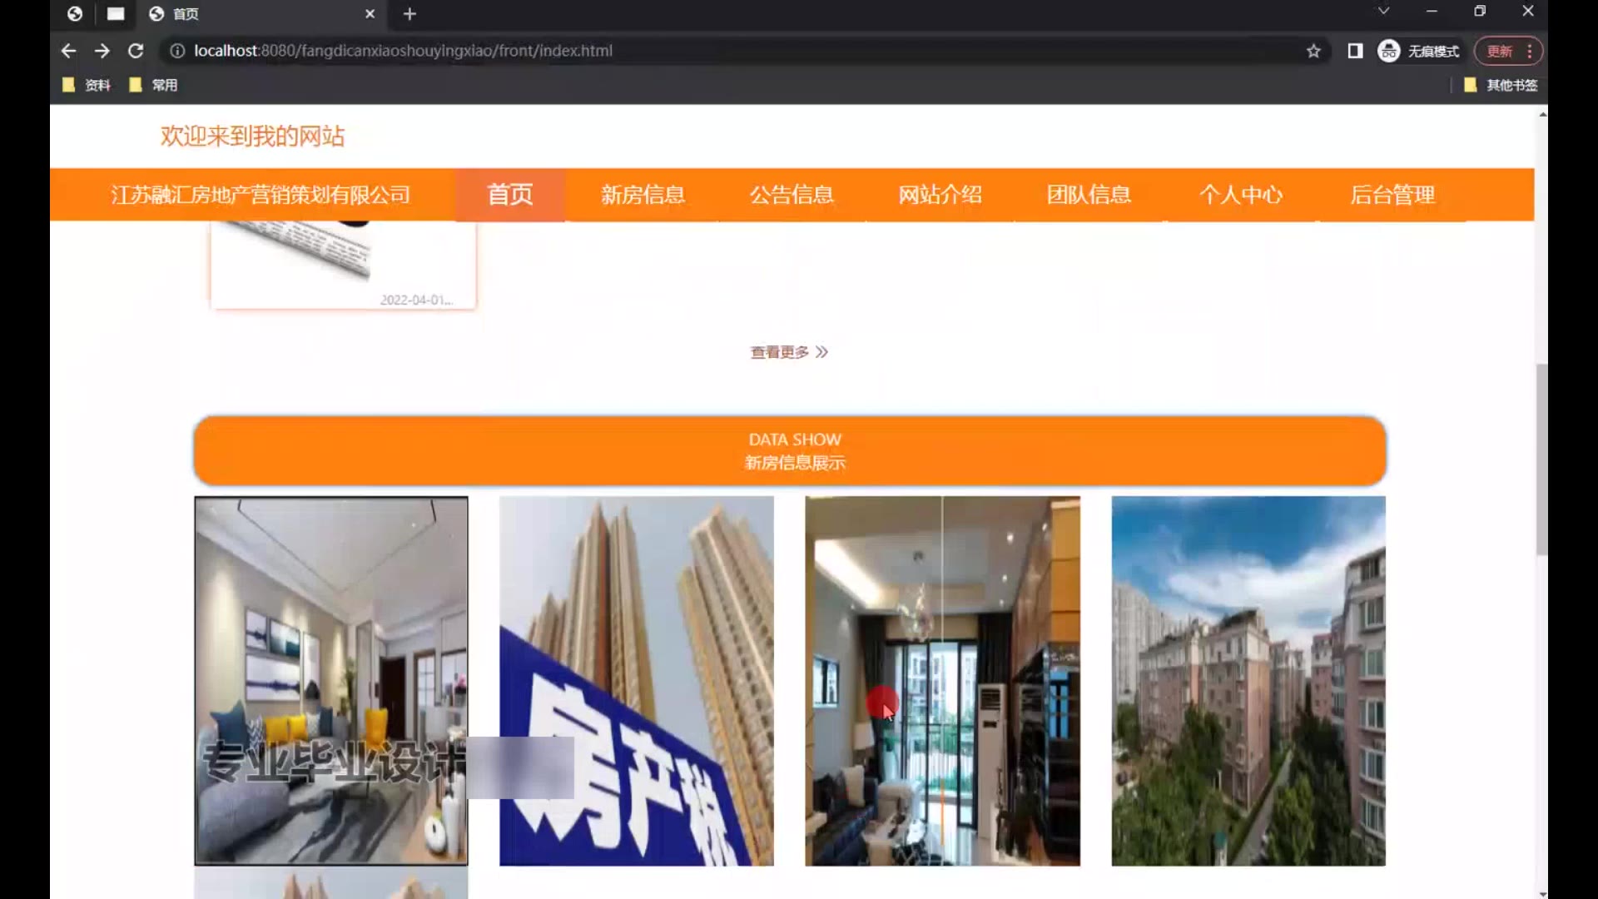Open a new tab with the plus icon
The image size is (1598, 899).
(x=409, y=14)
